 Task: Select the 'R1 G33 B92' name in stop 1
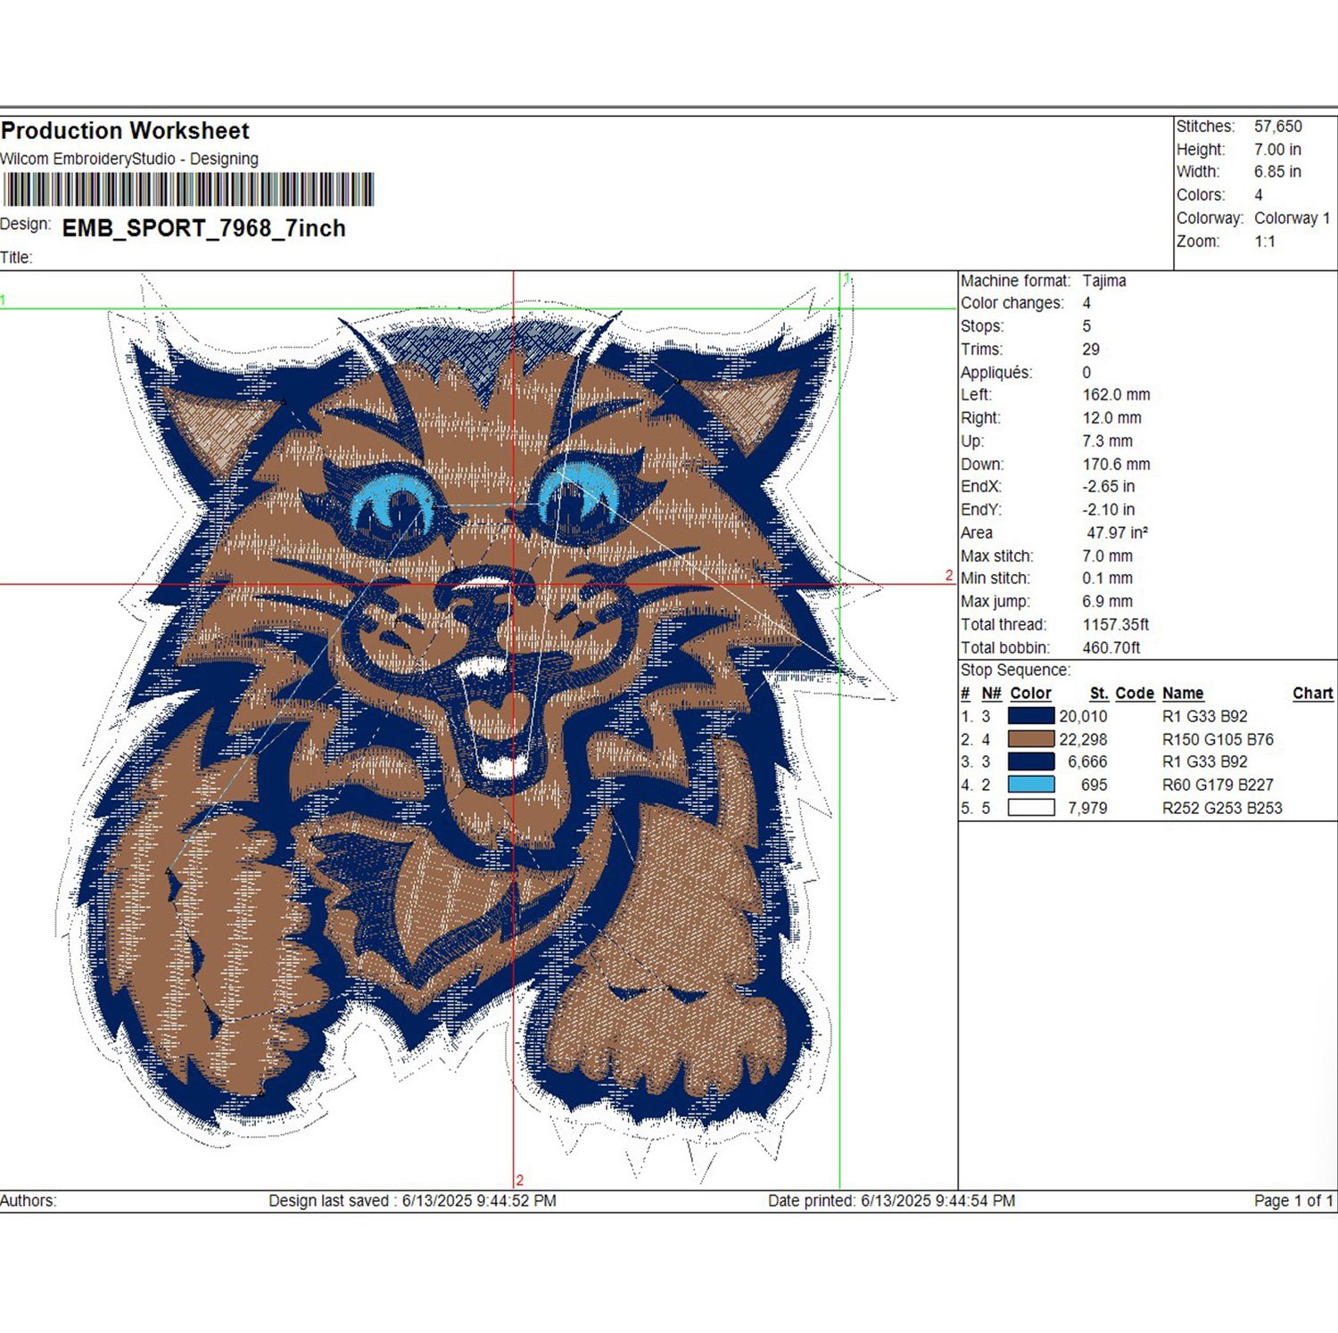tap(1205, 717)
